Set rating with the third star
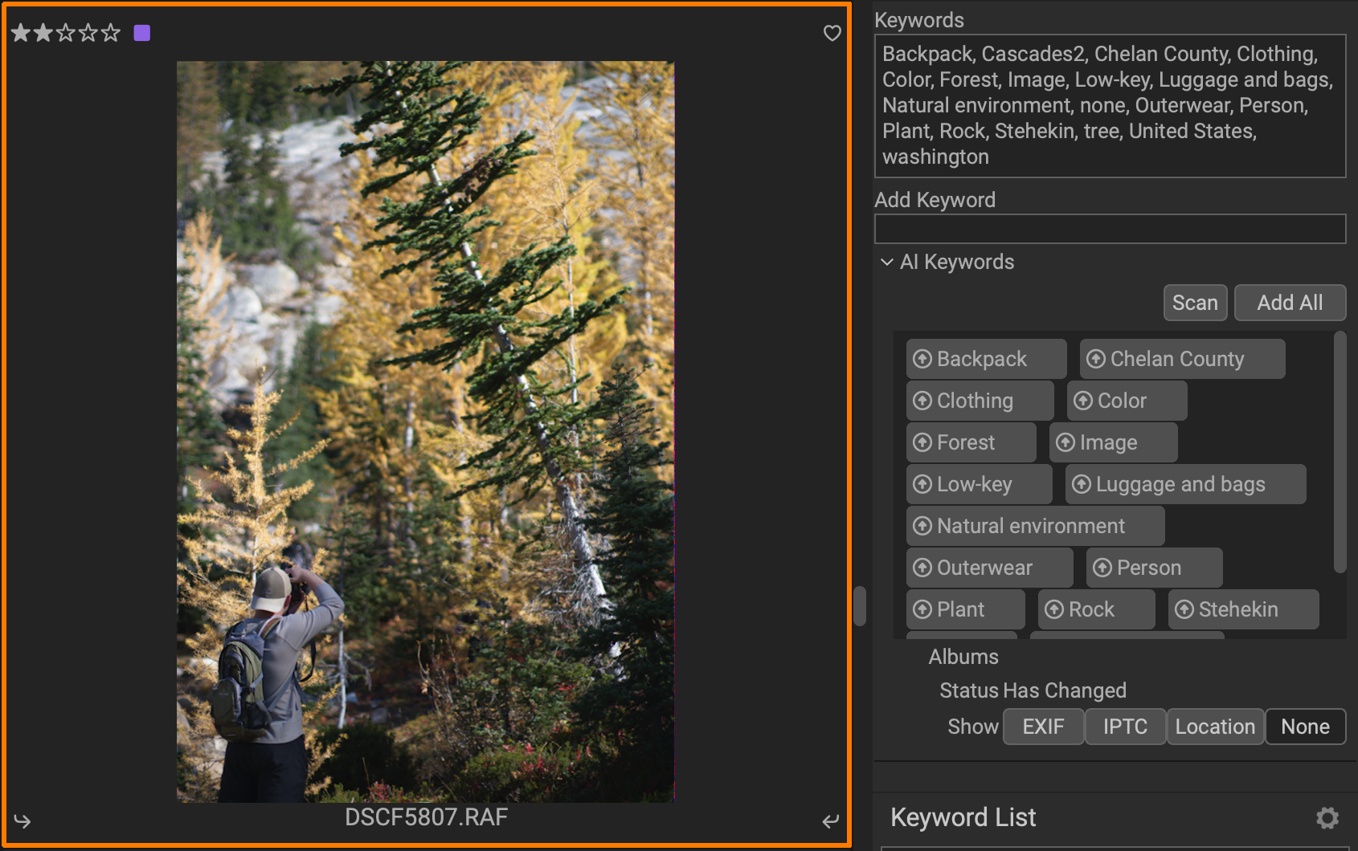1358x851 pixels. 66,33
